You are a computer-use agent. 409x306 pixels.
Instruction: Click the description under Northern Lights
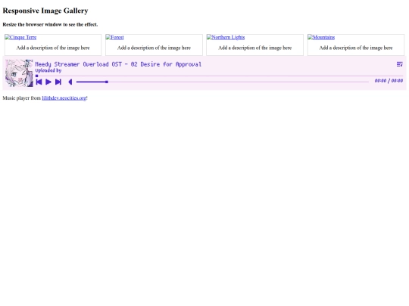pos(254,48)
